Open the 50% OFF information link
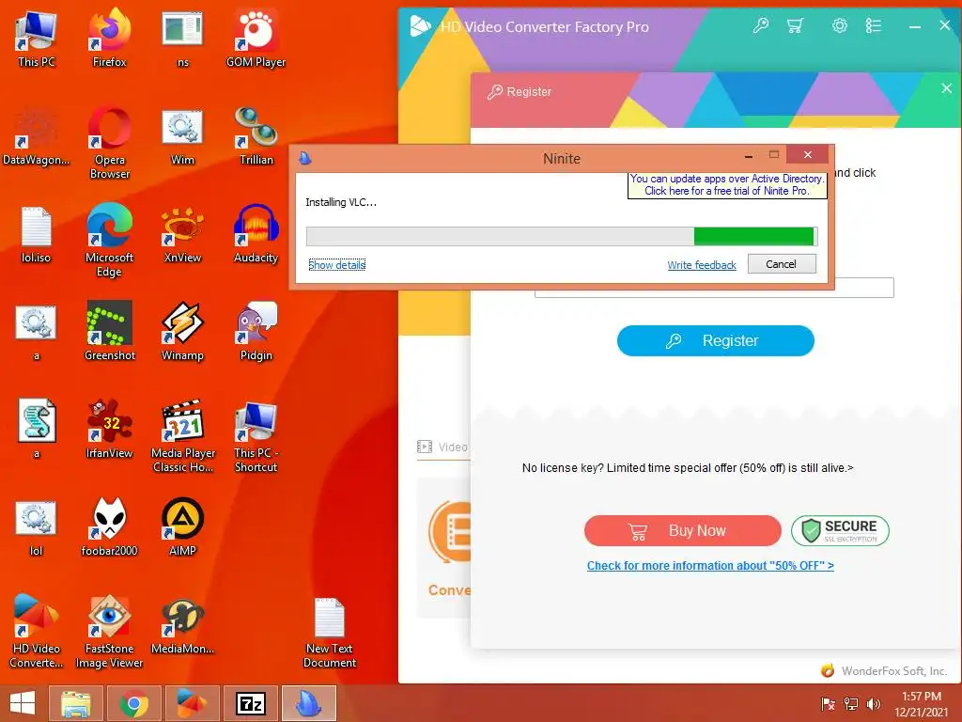The image size is (962, 722). coord(710,565)
